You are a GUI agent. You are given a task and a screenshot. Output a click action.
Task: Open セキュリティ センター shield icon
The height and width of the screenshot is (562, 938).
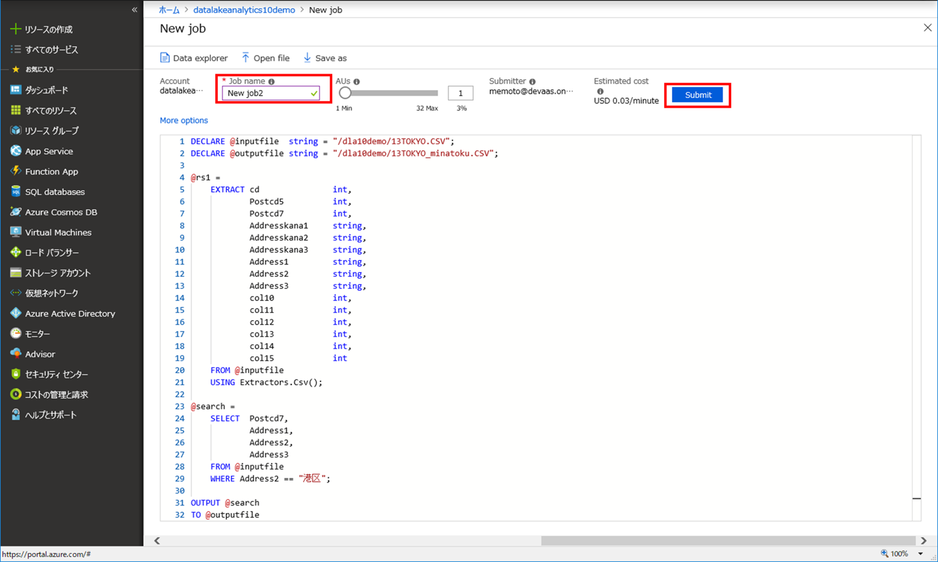(x=16, y=374)
